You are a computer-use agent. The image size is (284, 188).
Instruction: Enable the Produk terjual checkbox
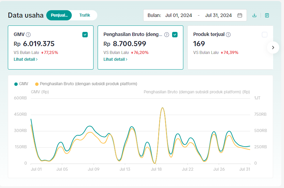[x=265, y=35]
